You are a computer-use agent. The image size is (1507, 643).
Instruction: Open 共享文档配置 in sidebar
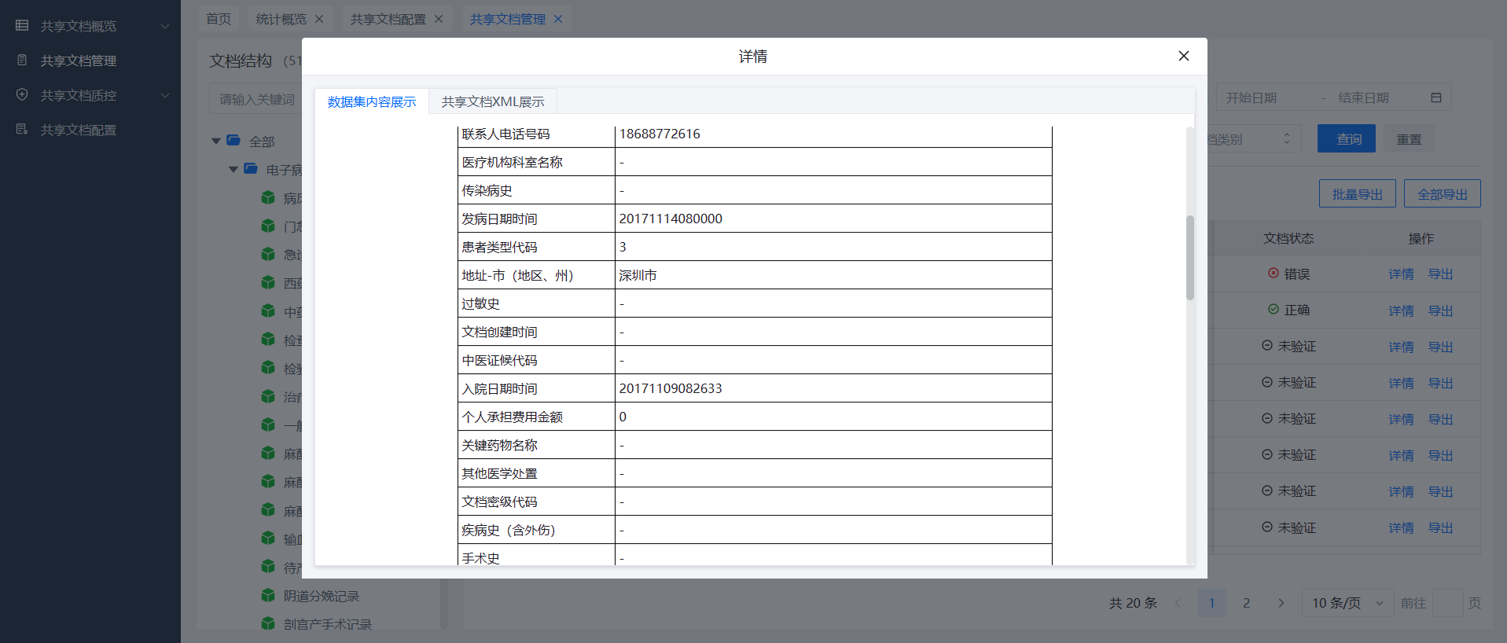tap(79, 130)
